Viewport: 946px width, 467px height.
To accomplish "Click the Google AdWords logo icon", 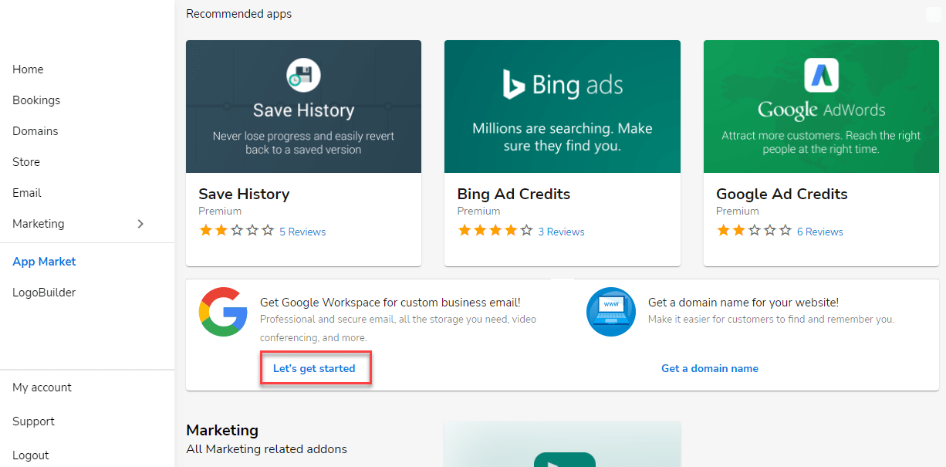I will click(x=821, y=75).
